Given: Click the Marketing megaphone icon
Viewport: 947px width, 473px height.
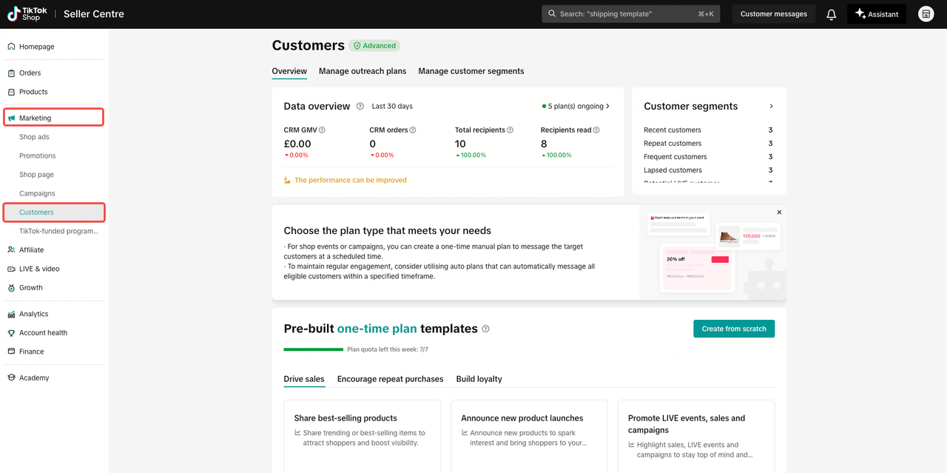Looking at the screenshot, I should 11,118.
